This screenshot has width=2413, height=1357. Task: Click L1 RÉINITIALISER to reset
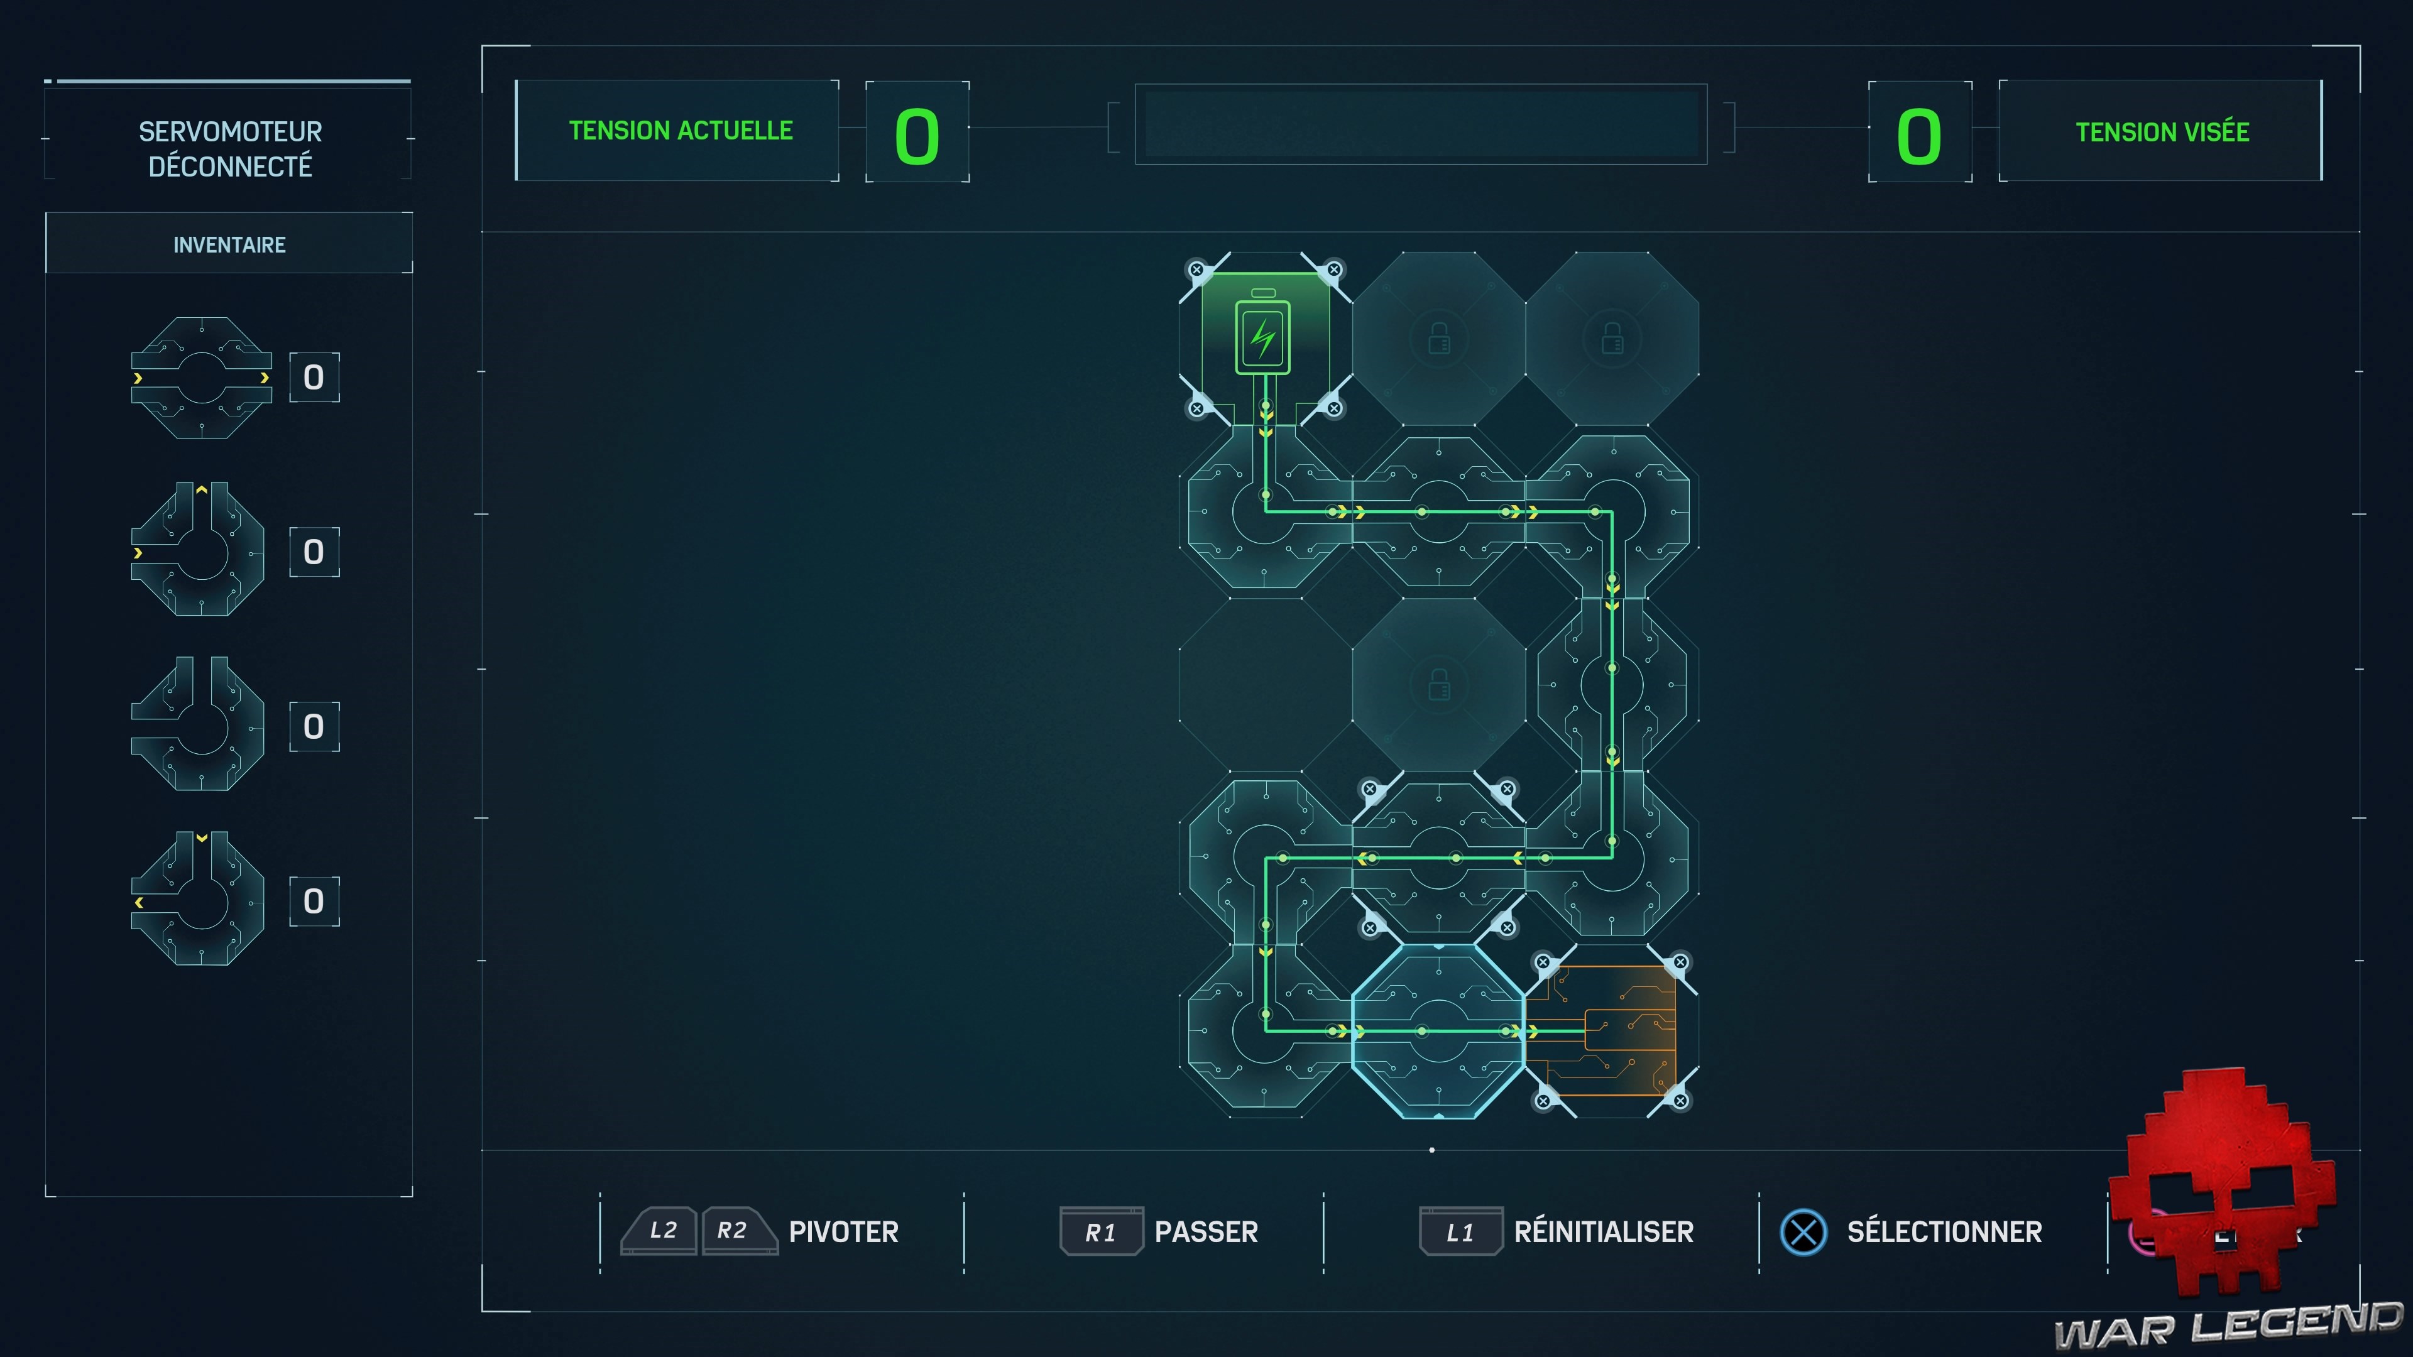tap(1557, 1231)
